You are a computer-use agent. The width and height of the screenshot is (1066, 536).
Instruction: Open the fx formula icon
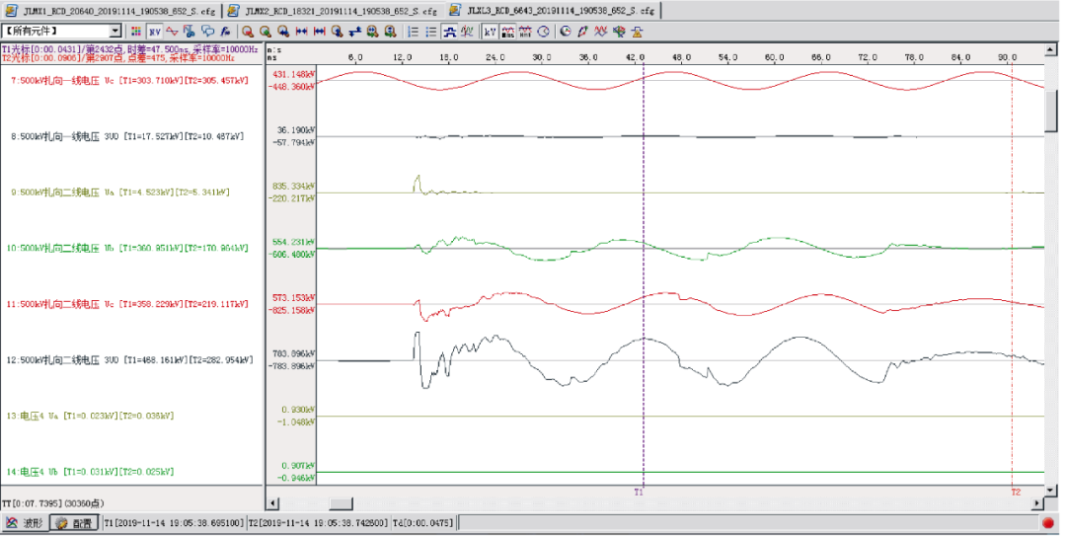226,32
